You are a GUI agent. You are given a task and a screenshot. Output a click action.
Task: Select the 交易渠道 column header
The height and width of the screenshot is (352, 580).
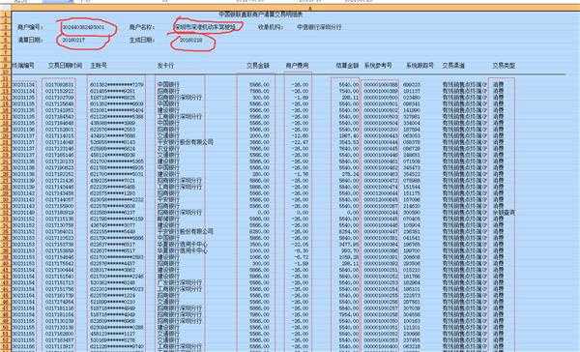453,66
